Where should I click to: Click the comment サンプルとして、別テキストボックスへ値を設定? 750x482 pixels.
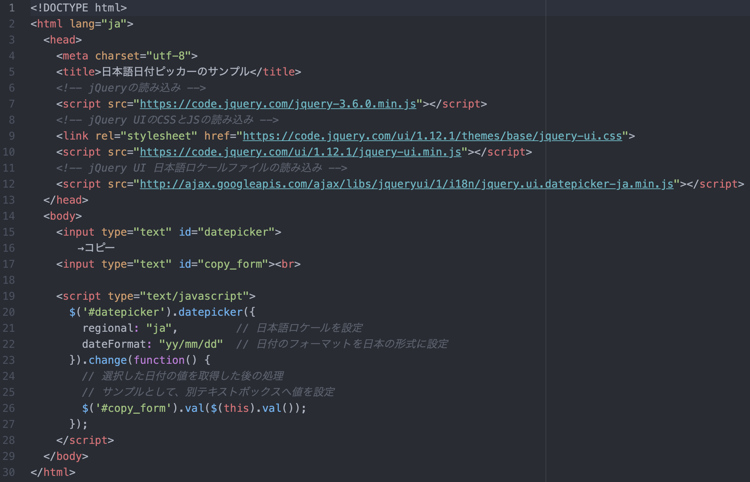(208, 392)
